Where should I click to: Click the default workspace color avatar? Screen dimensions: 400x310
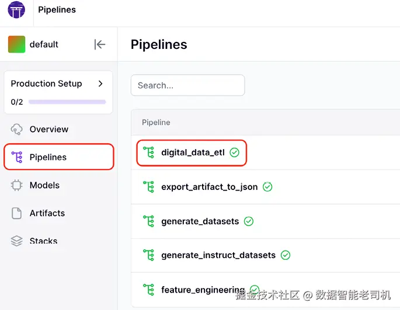16,44
